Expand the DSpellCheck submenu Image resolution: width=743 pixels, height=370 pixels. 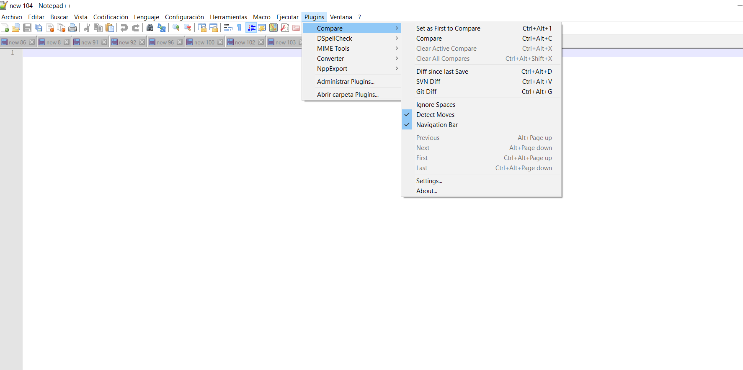(351, 39)
